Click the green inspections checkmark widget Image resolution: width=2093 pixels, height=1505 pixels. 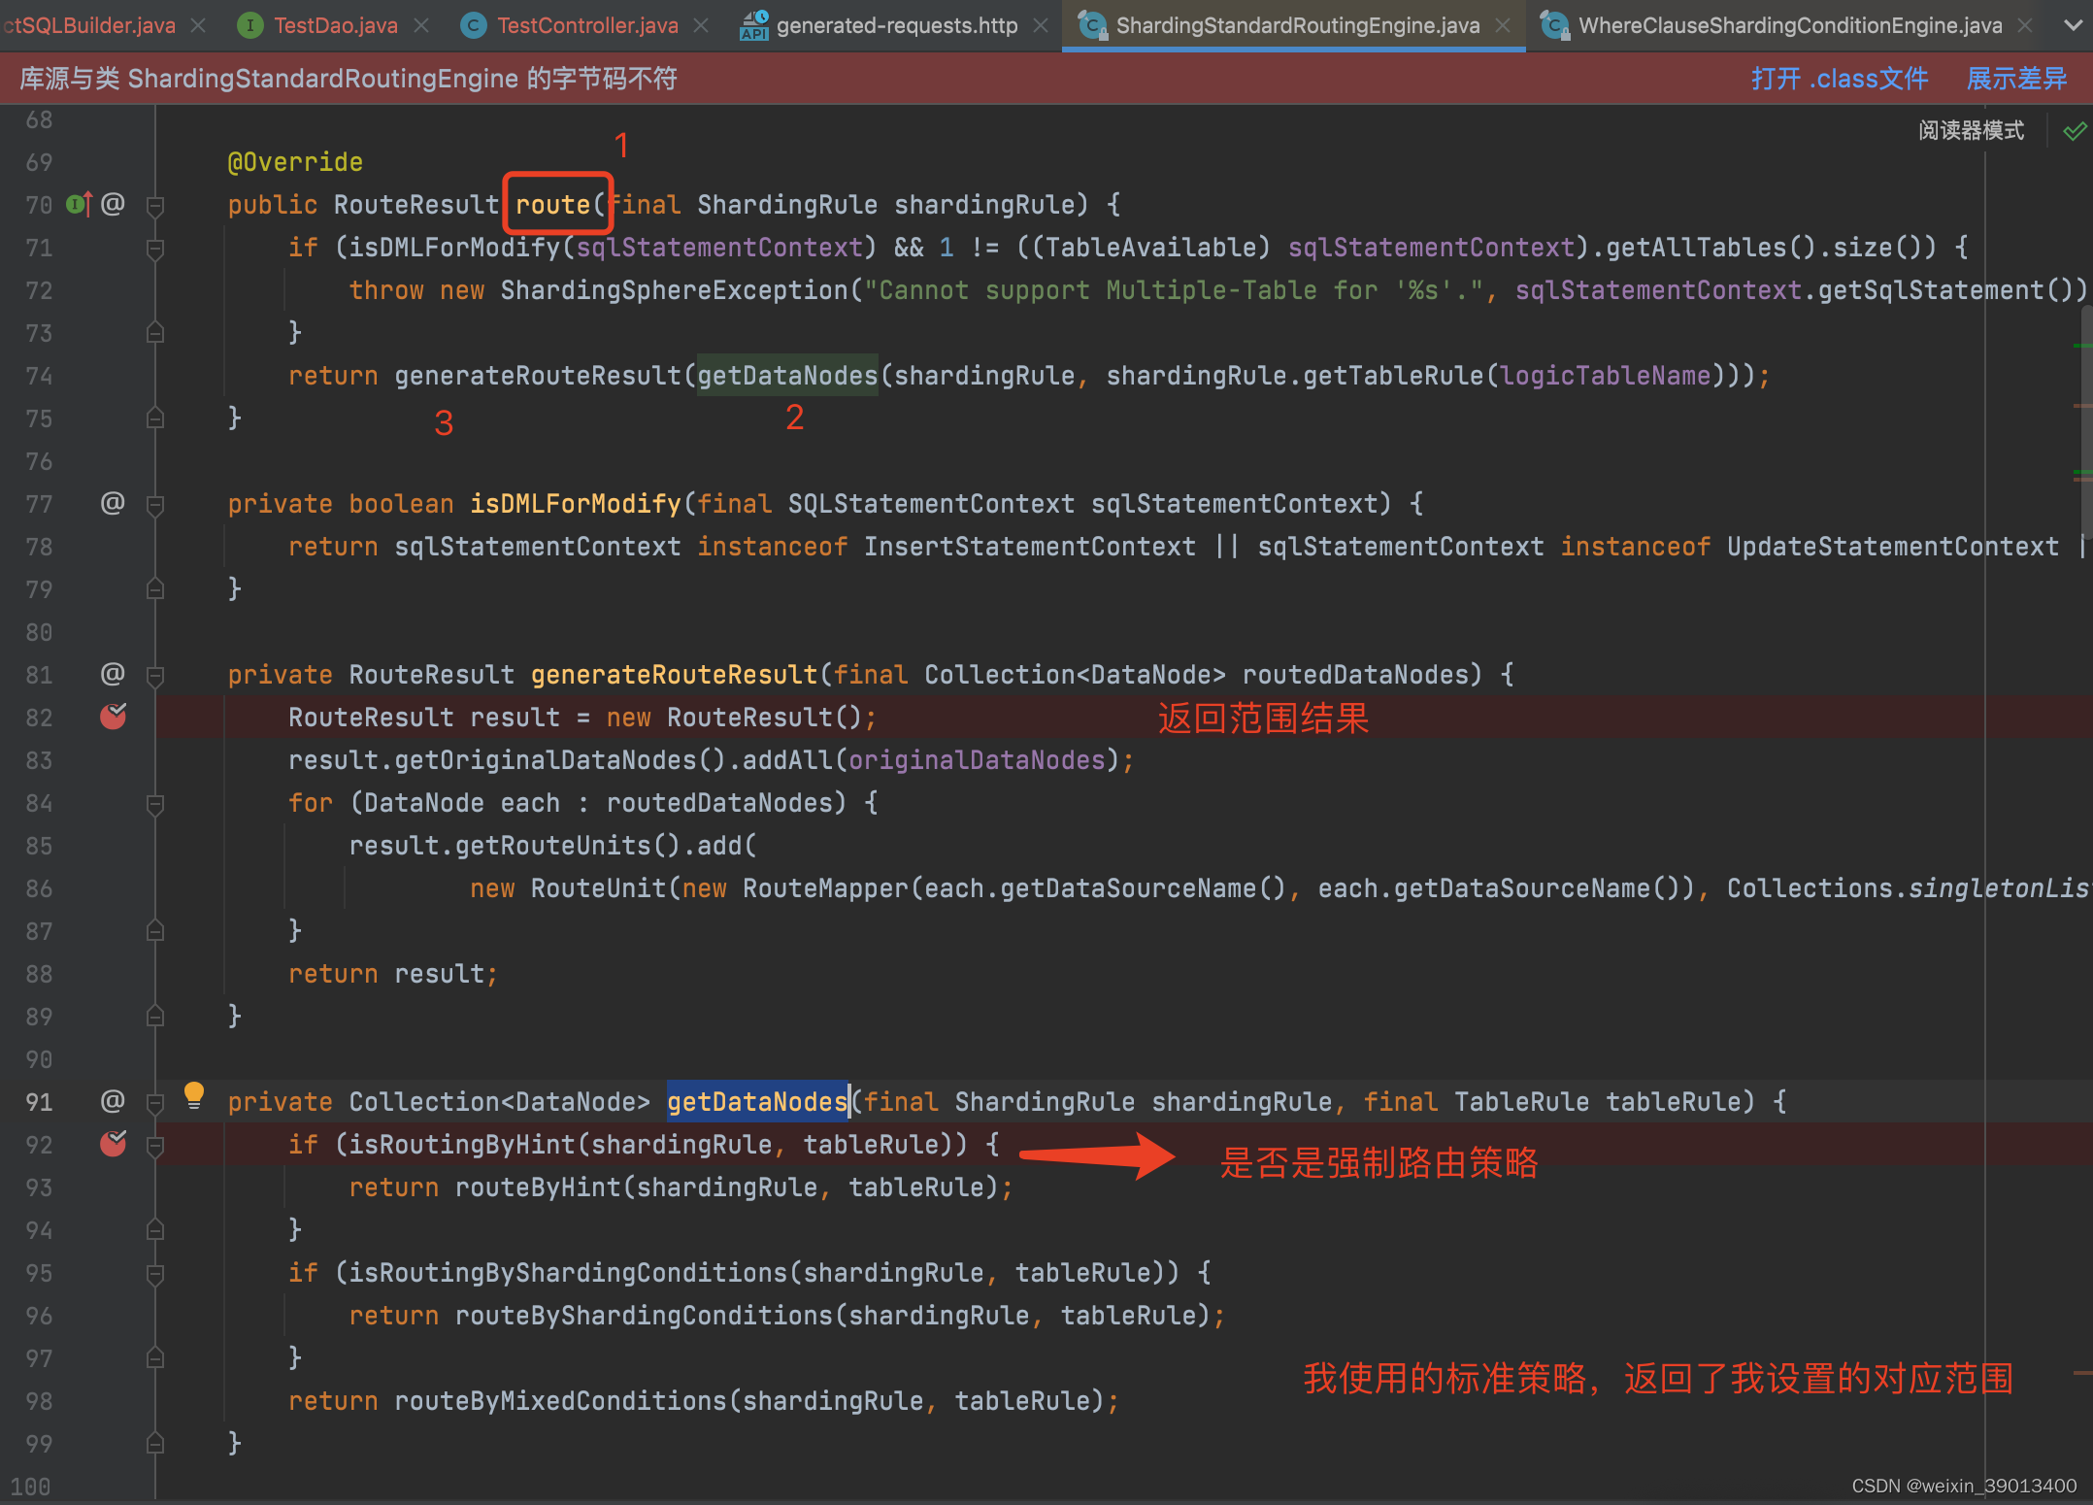pos(2076,130)
